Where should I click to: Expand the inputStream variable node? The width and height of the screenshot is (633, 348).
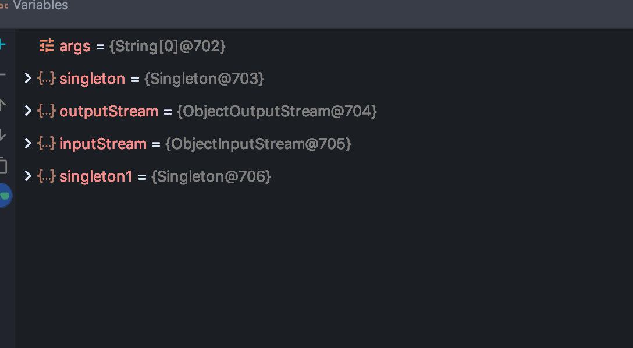click(x=28, y=143)
